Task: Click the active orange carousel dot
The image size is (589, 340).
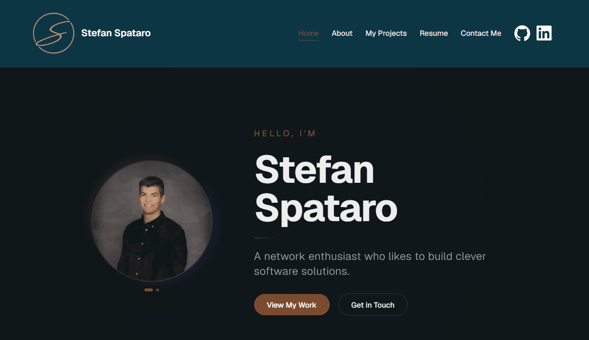Action: coord(149,290)
